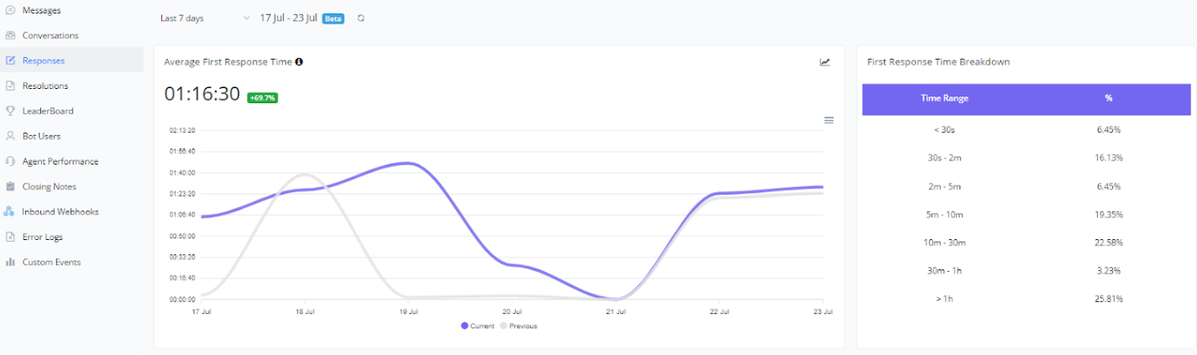The image size is (1197, 355).
Task: Click the +69.7% change badge
Action: click(x=262, y=97)
